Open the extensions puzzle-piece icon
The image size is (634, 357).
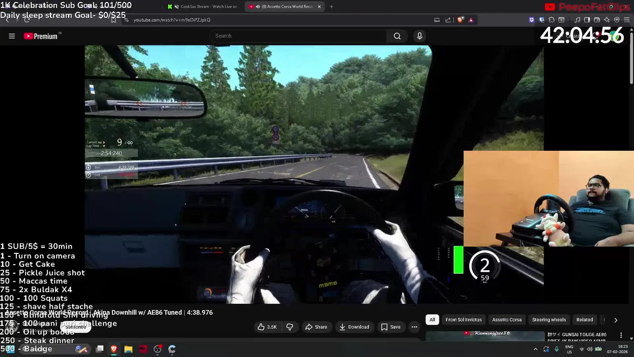tap(551, 20)
